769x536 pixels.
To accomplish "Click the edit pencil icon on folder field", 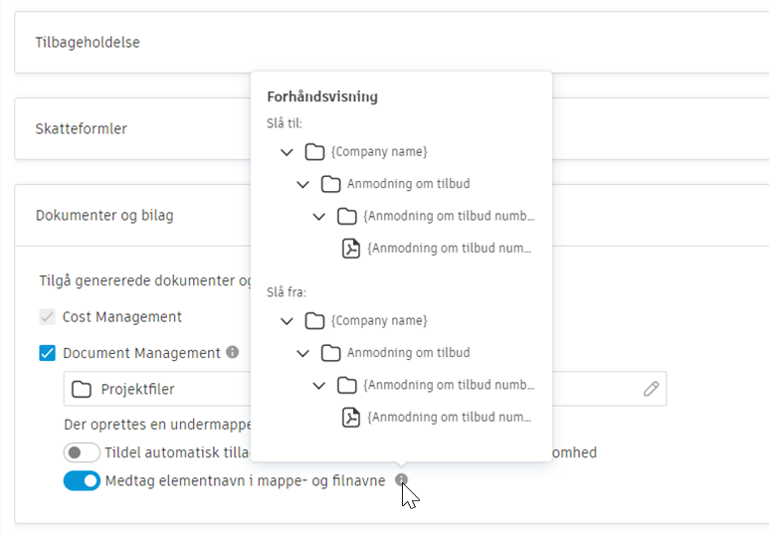I will (x=652, y=389).
